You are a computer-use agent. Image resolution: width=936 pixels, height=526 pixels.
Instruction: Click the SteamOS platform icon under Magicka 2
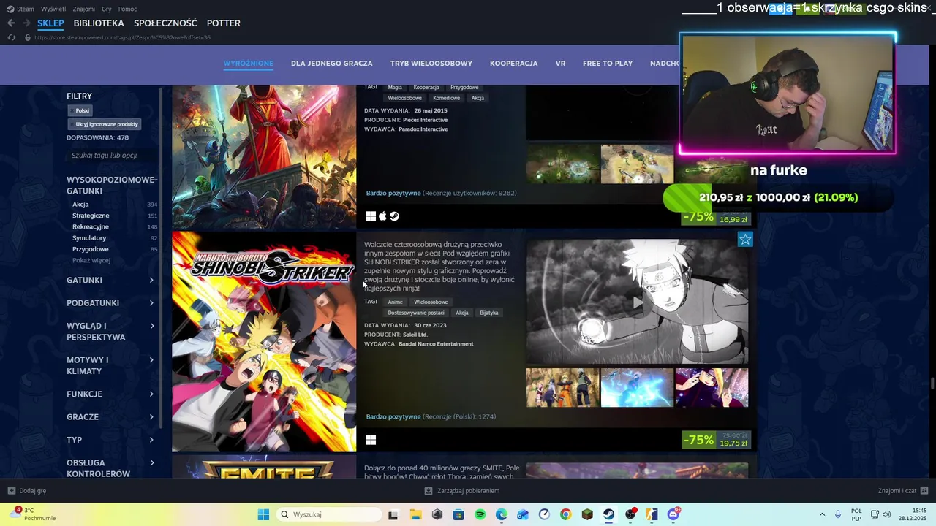394,216
